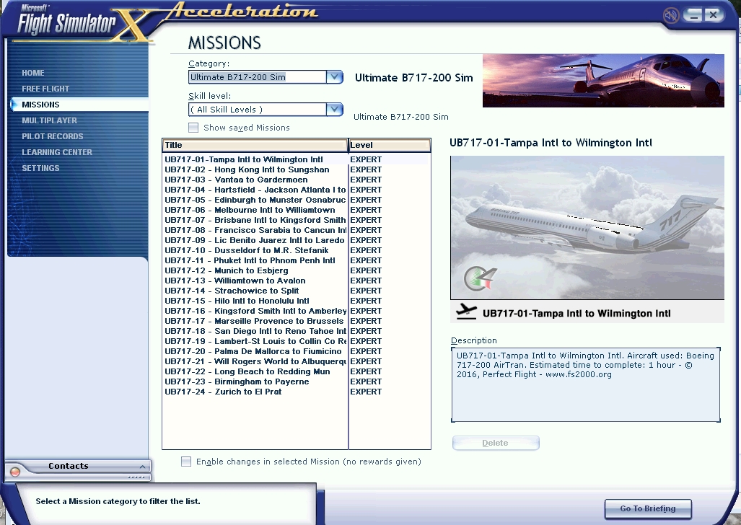
Task: Select mission UB717-12 Munich to Esbjerg
Action: pyautogui.click(x=296, y=270)
